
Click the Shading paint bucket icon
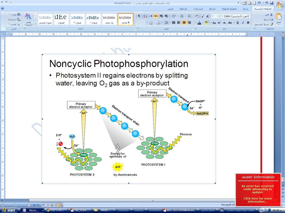coord(158,23)
